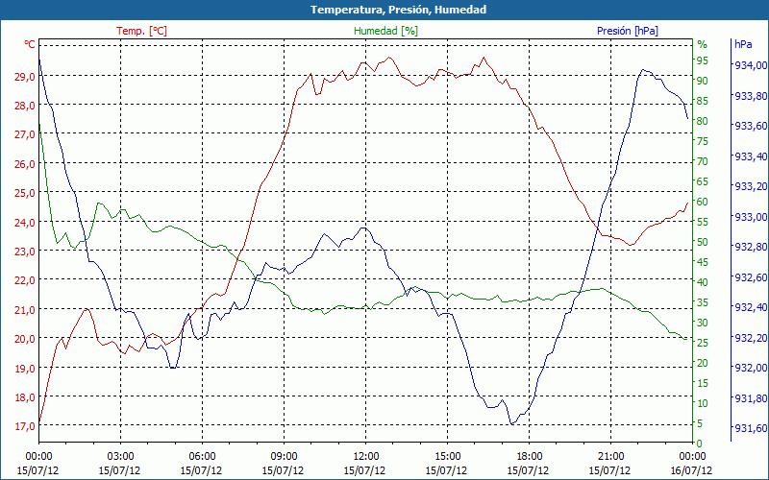Image resolution: width=769 pixels, height=480 pixels.
Task: Click the '25,0' temperature axis value
Action: click(x=25, y=193)
